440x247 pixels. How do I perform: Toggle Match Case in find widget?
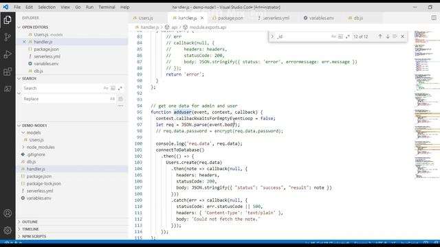[333, 36]
